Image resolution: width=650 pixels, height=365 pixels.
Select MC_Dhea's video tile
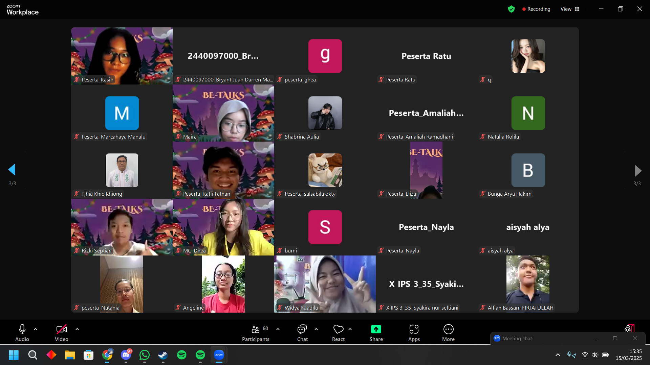pyautogui.click(x=223, y=227)
